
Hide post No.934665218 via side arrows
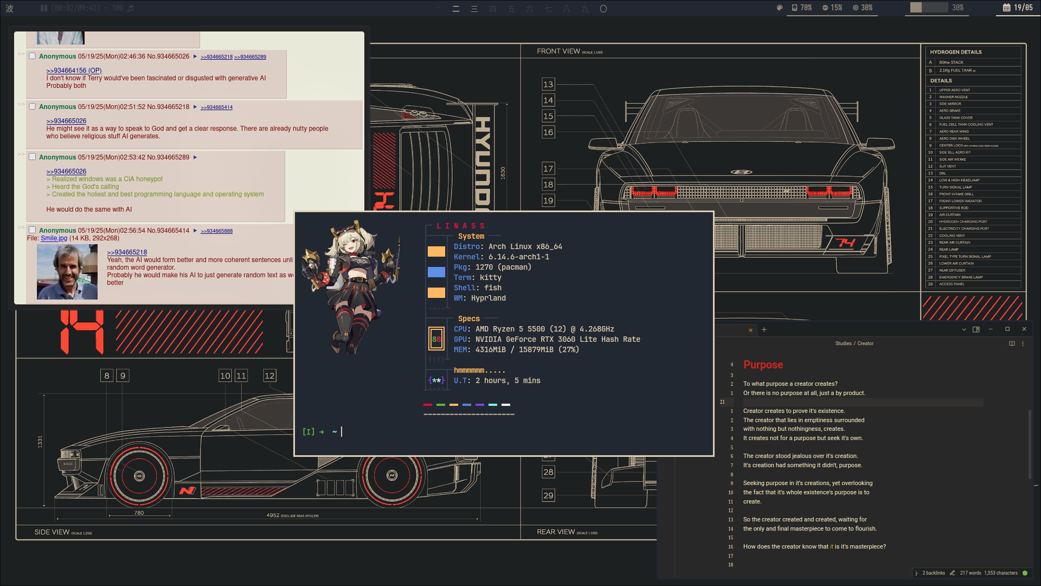[x=21, y=104]
